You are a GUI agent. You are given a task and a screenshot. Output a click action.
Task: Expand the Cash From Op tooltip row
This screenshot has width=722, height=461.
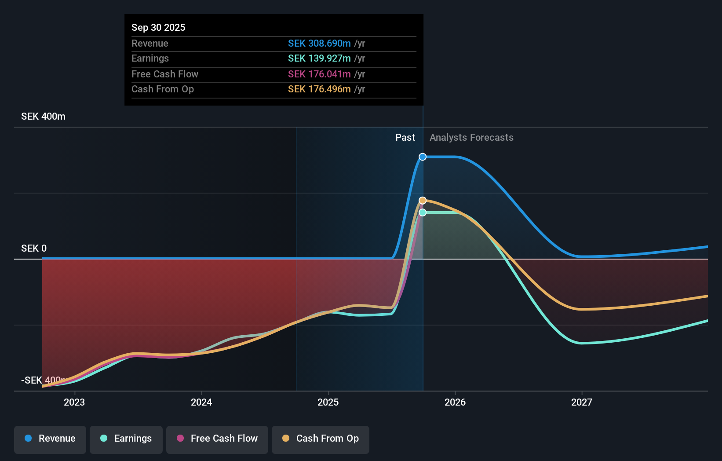click(273, 89)
